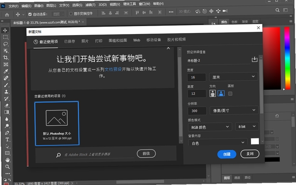Choose landscape orientation button
Screen dimensions: 296x185
(x=221, y=93)
